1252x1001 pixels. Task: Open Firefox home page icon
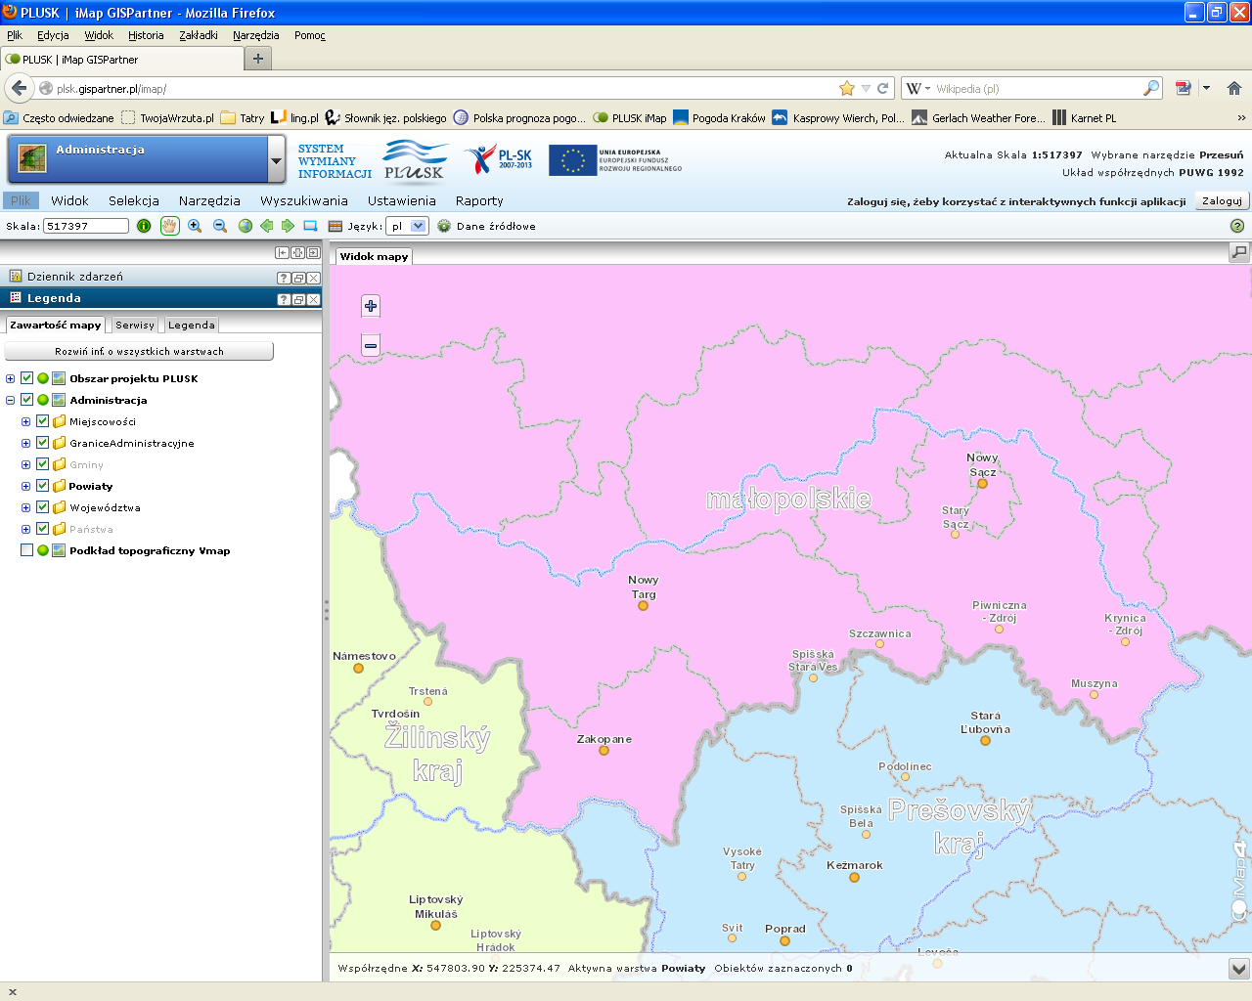tap(1234, 88)
